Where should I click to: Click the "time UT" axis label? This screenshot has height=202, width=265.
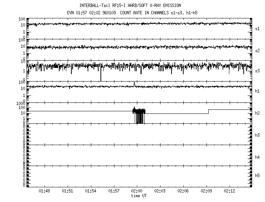click(x=139, y=196)
